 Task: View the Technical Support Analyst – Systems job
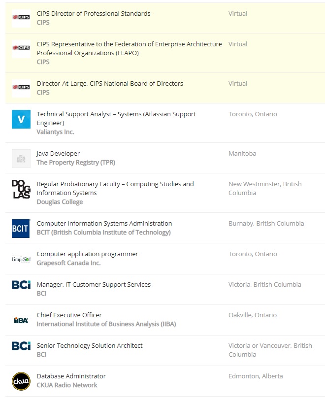tap(116, 114)
